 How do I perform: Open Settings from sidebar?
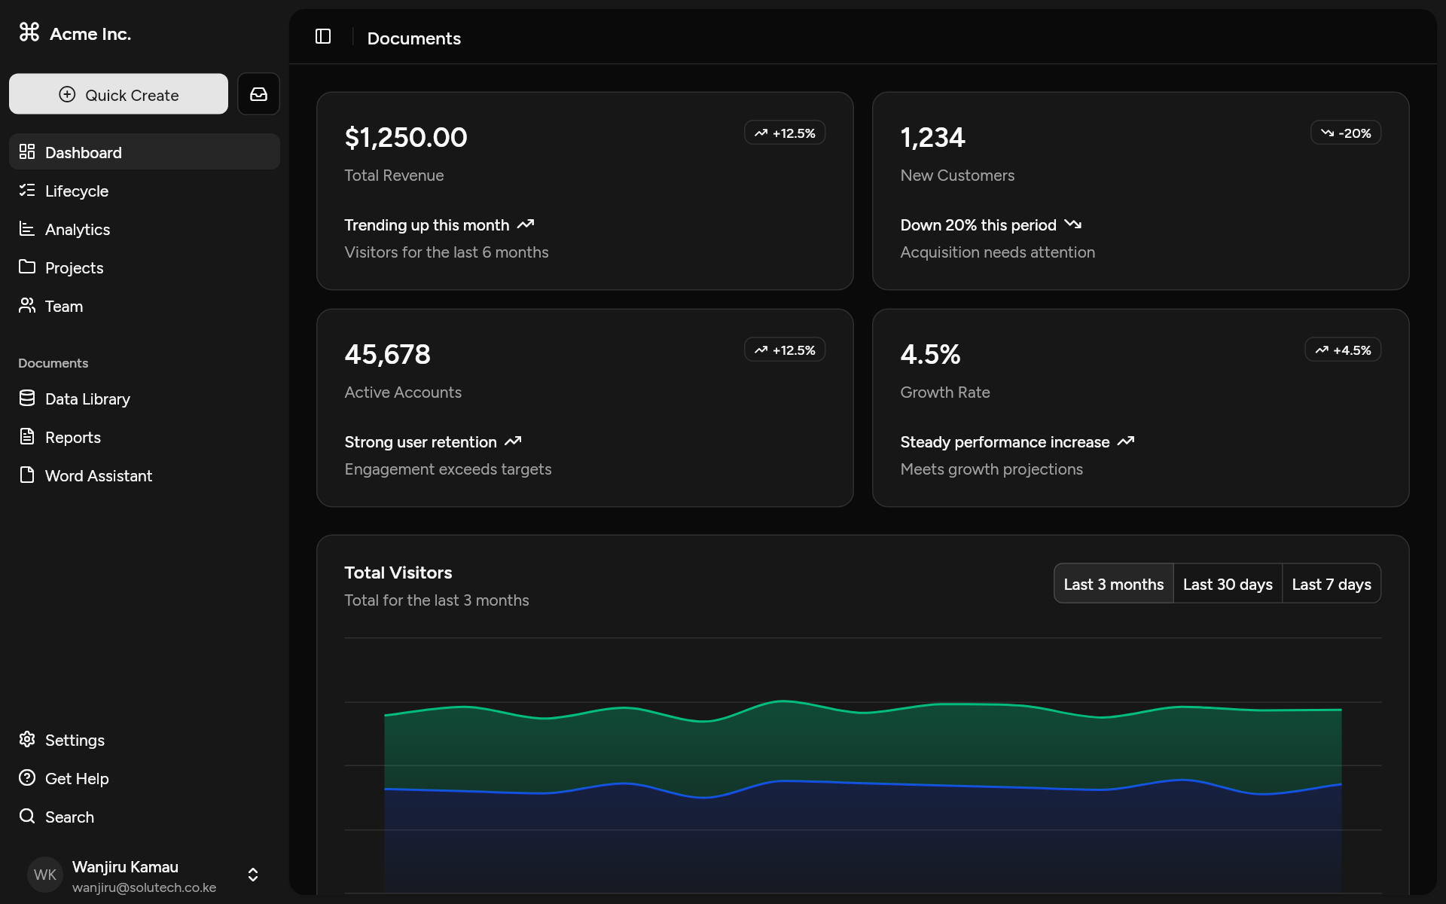point(145,740)
